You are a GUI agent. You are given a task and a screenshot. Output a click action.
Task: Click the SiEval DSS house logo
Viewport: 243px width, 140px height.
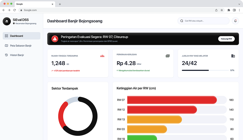point(7,21)
